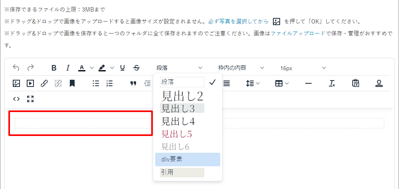The height and width of the screenshot is (189, 399).
Task: Toggle underline formatting
Action: (x=122, y=68)
